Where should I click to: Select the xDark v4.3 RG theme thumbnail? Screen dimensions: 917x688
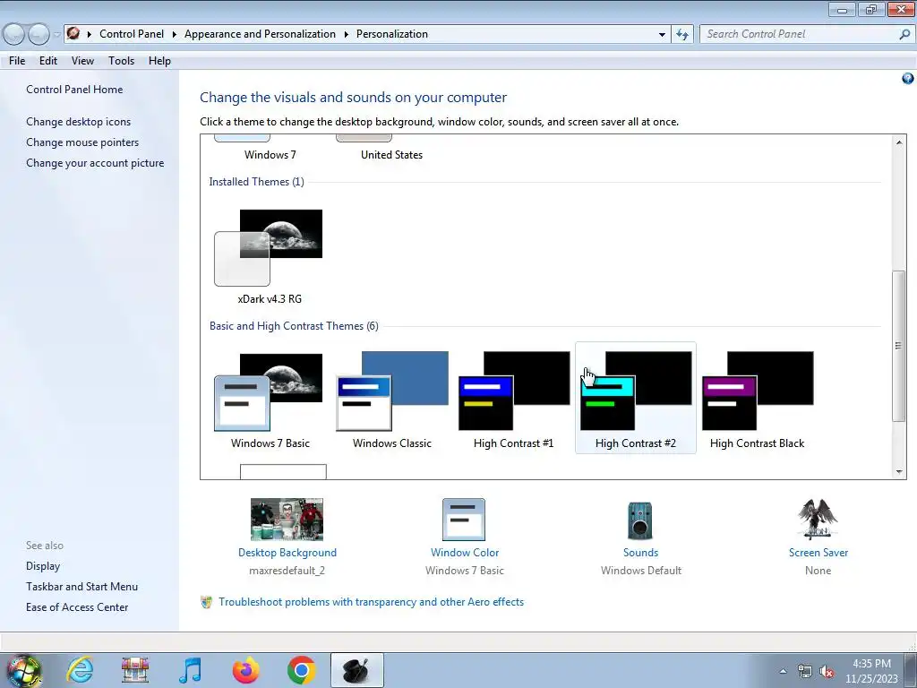(x=269, y=247)
